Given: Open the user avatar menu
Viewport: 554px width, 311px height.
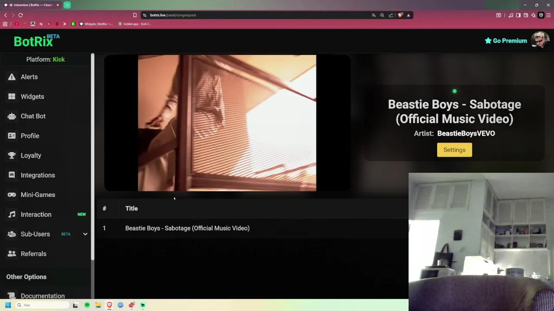Looking at the screenshot, I should 540,40.
